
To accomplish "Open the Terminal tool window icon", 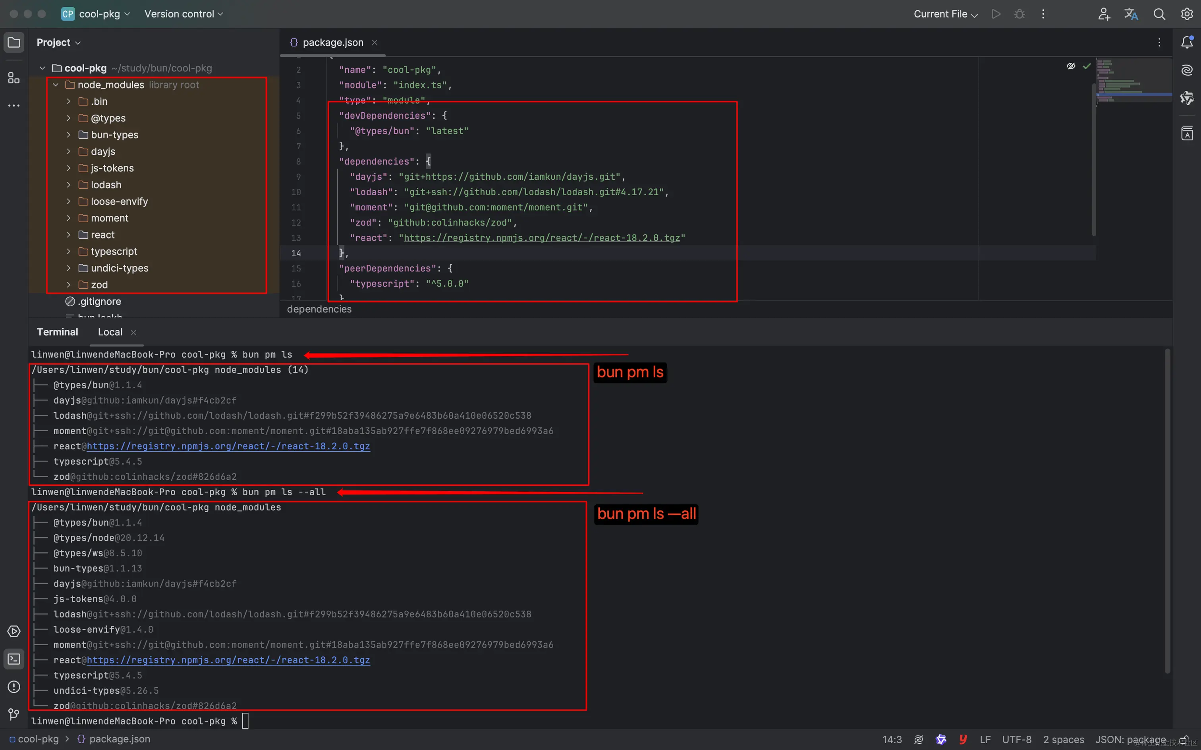I will click(x=14, y=659).
